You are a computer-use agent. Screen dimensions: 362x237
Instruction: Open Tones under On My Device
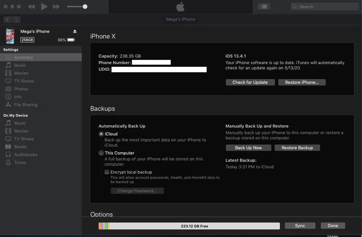point(41,162)
